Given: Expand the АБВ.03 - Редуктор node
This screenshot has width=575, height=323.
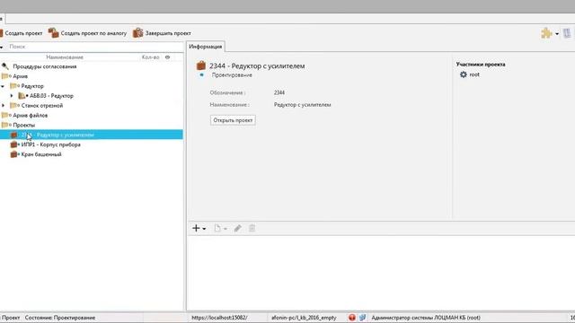Looking at the screenshot, I should click(x=12, y=96).
